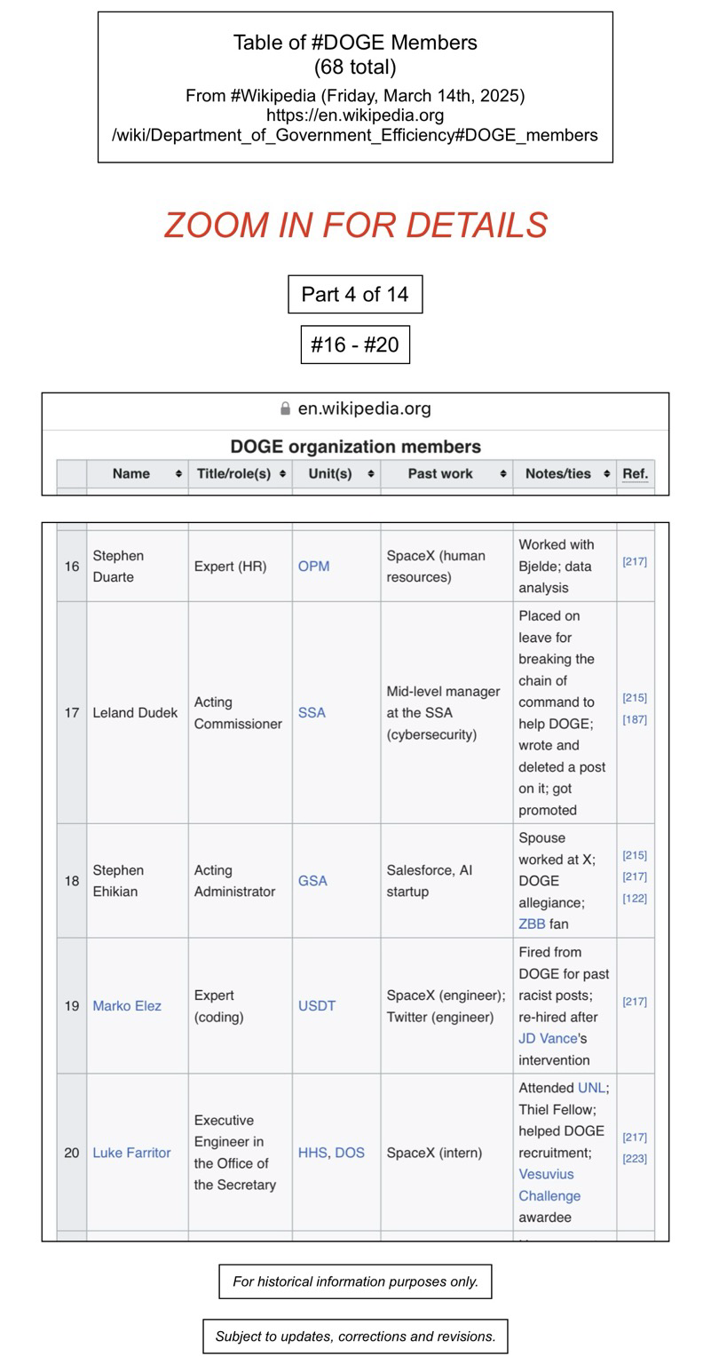
Task: Open the DOS unit link
Action: (x=350, y=1153)
